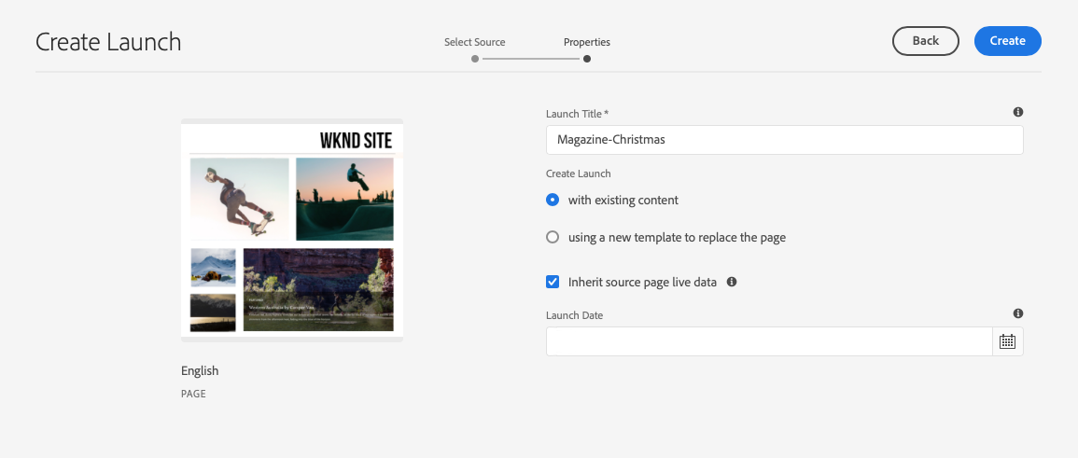Click the info icon beside Launch Title
Viewport: 1078px width, 458px height.
click(1017, 112)
